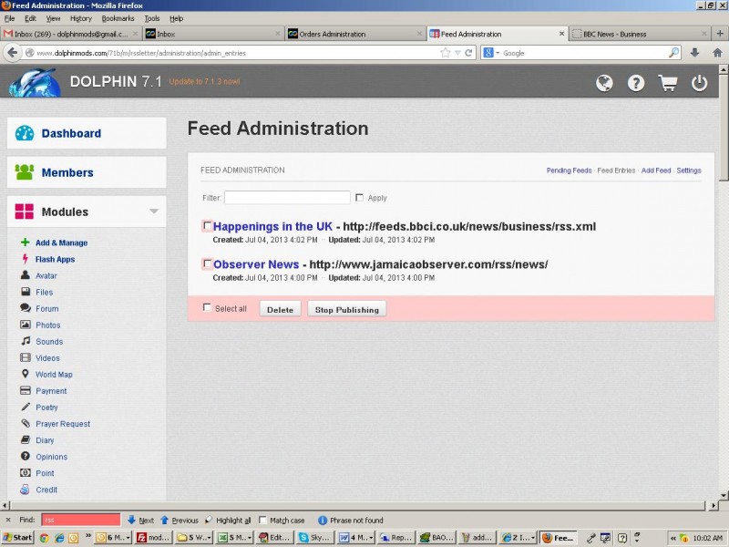The width and height of the screenshot is (729, 547).
Task: Click the Photos picture icon
Action: pos(26,325)
